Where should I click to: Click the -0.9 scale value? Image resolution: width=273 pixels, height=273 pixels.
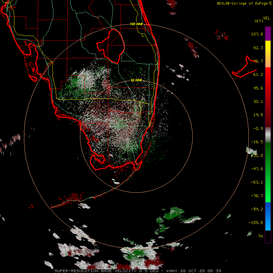[258, 129]
